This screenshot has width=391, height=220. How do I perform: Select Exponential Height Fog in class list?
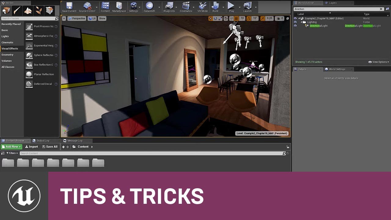pyautogui.click(x=42, y=46)
